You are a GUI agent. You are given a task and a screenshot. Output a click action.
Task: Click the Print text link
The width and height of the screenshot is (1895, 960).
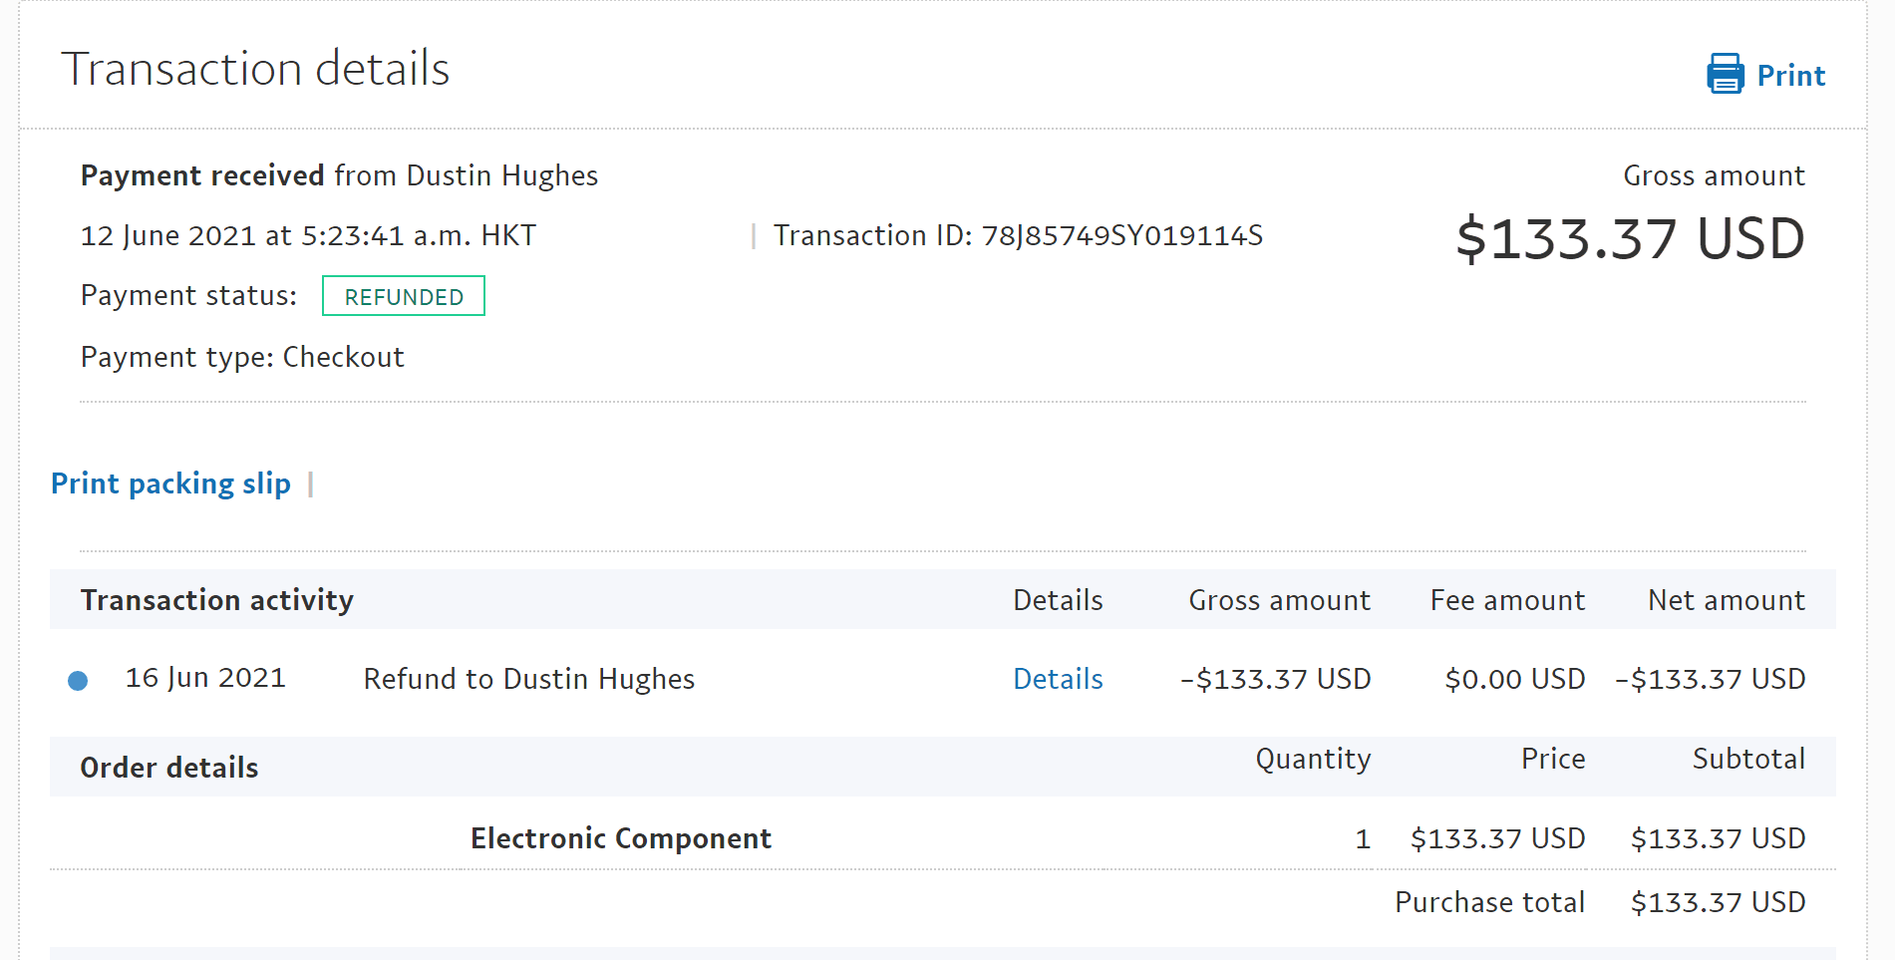tap(1790, 76)
